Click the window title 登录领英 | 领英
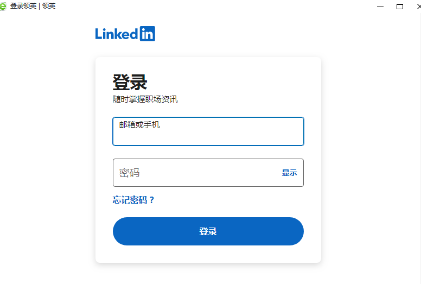This screenshot has width=421, height=284. [33, 6]
